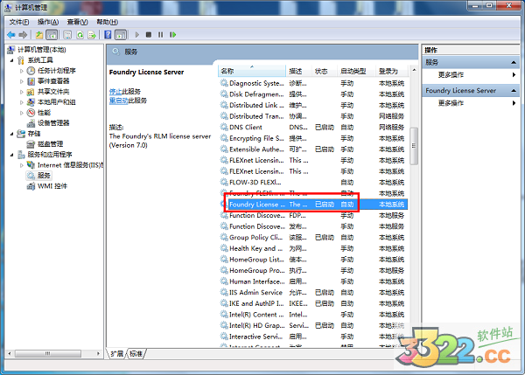Image resolution: width=525 pixels, height=375 pixels.
Task: Sort by the 状态 column header
Action: (x=325, y=72)
